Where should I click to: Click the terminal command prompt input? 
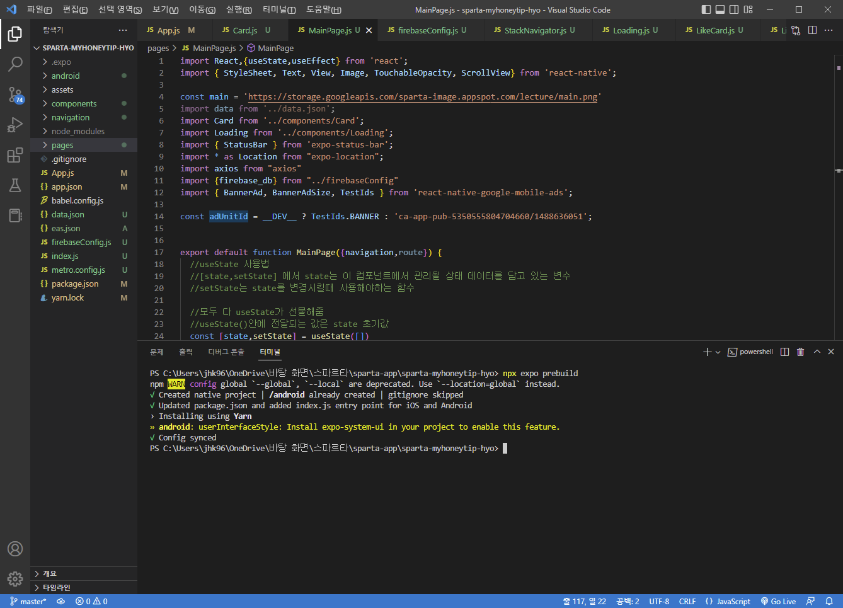tap(505, 449)
